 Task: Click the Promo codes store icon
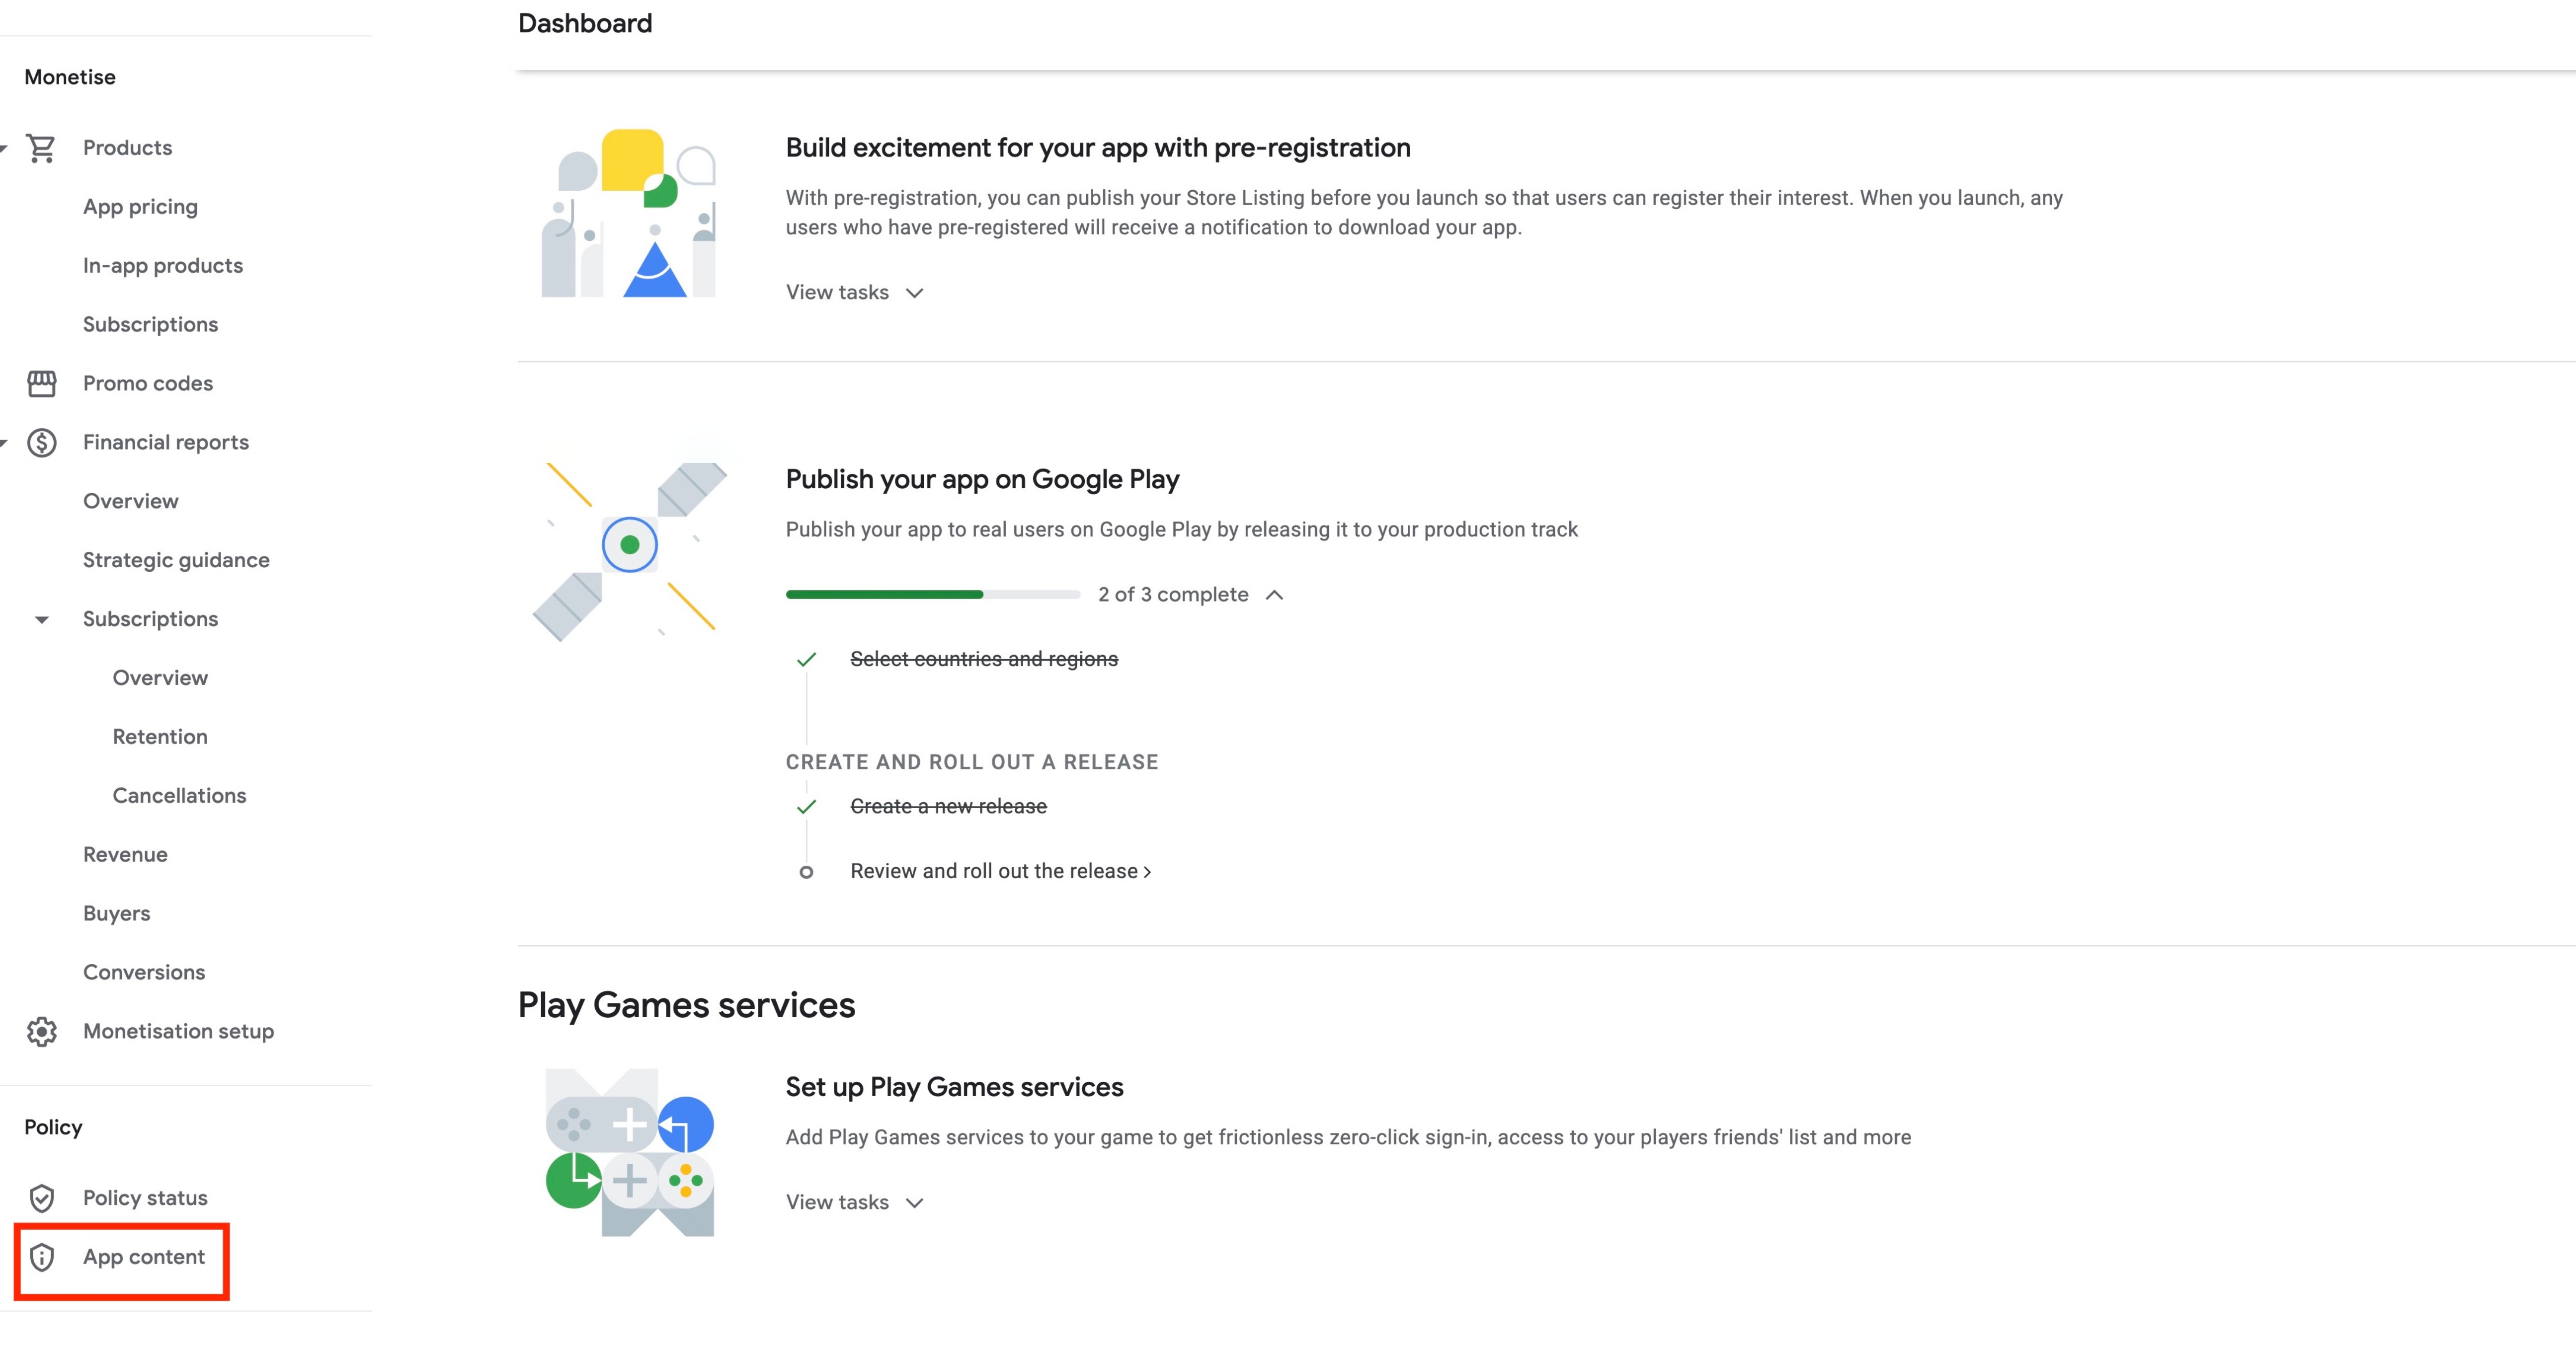pos(41,384)
